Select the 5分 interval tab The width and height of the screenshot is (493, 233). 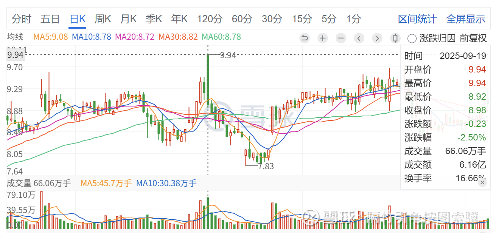329,19
